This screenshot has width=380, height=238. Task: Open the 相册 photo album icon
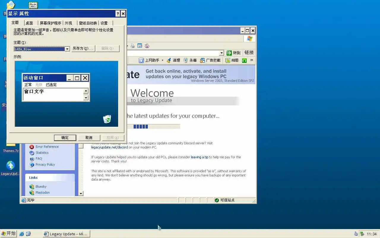point(228,60)
